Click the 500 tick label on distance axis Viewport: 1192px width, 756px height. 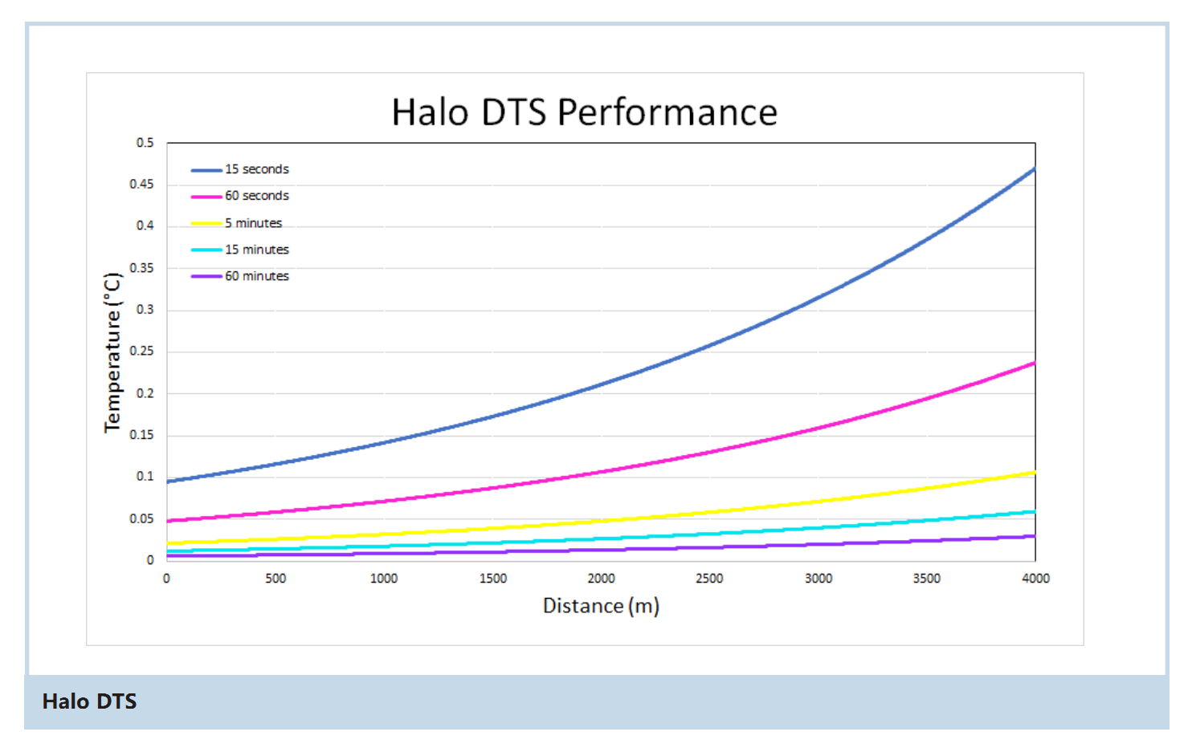pyautogui.click(x=276, y=579)
